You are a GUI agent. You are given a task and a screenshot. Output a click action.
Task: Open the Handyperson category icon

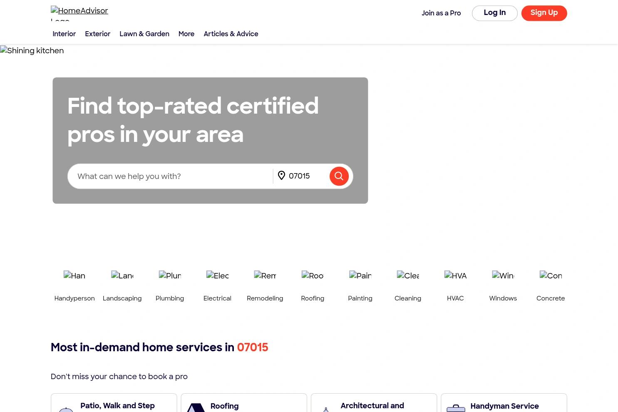click(x=74, y=275)
